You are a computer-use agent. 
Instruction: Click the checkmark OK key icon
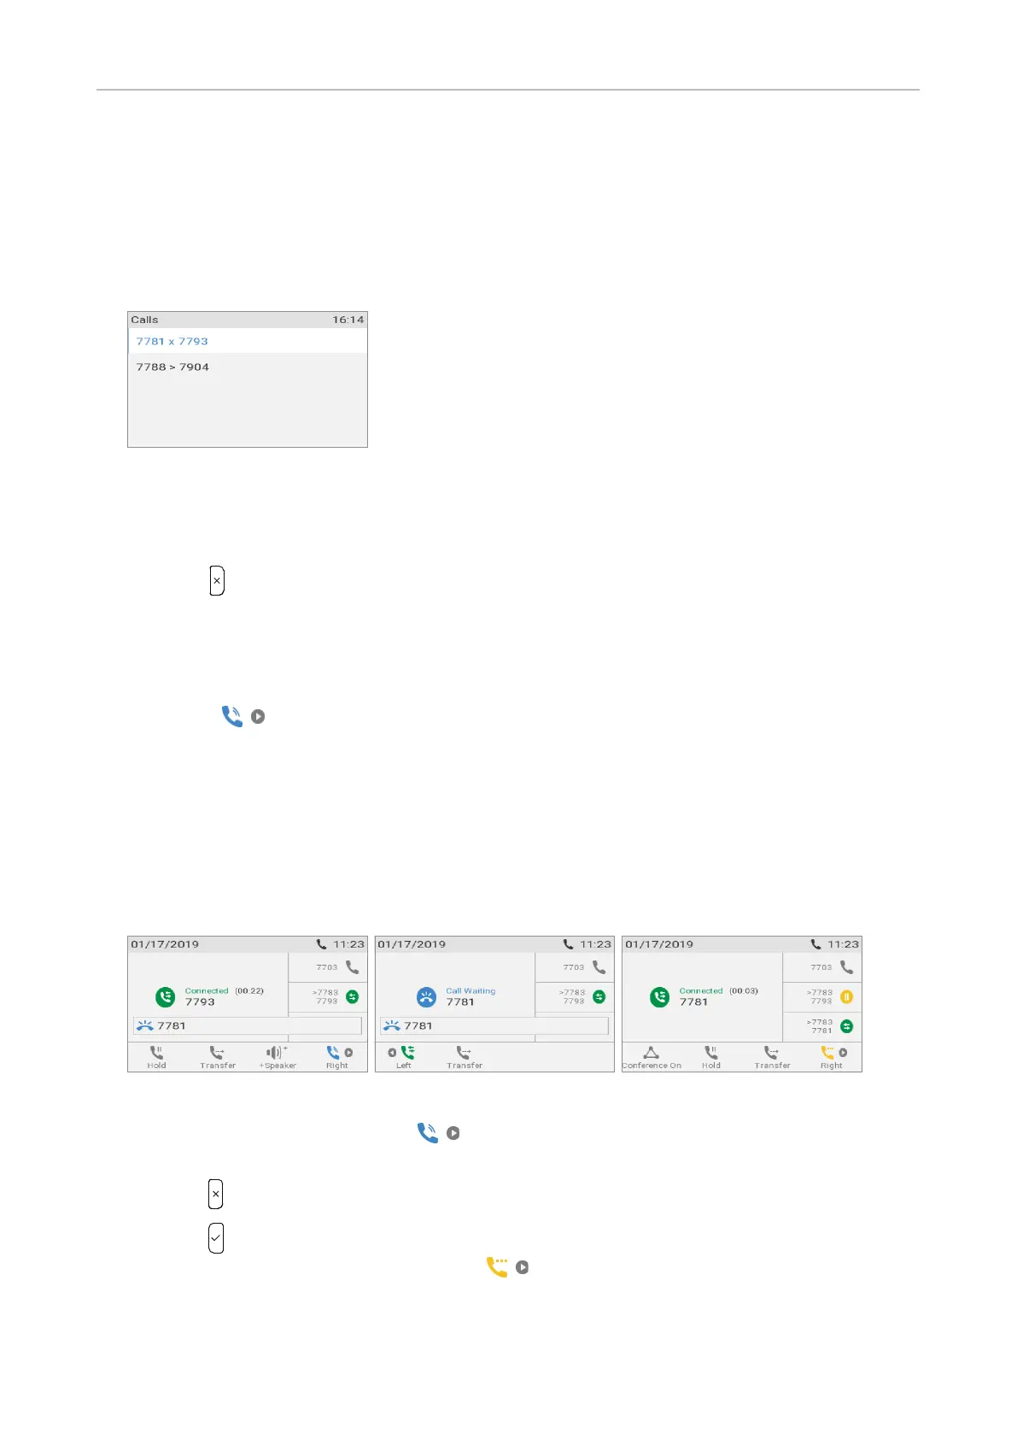point(216,1238)
